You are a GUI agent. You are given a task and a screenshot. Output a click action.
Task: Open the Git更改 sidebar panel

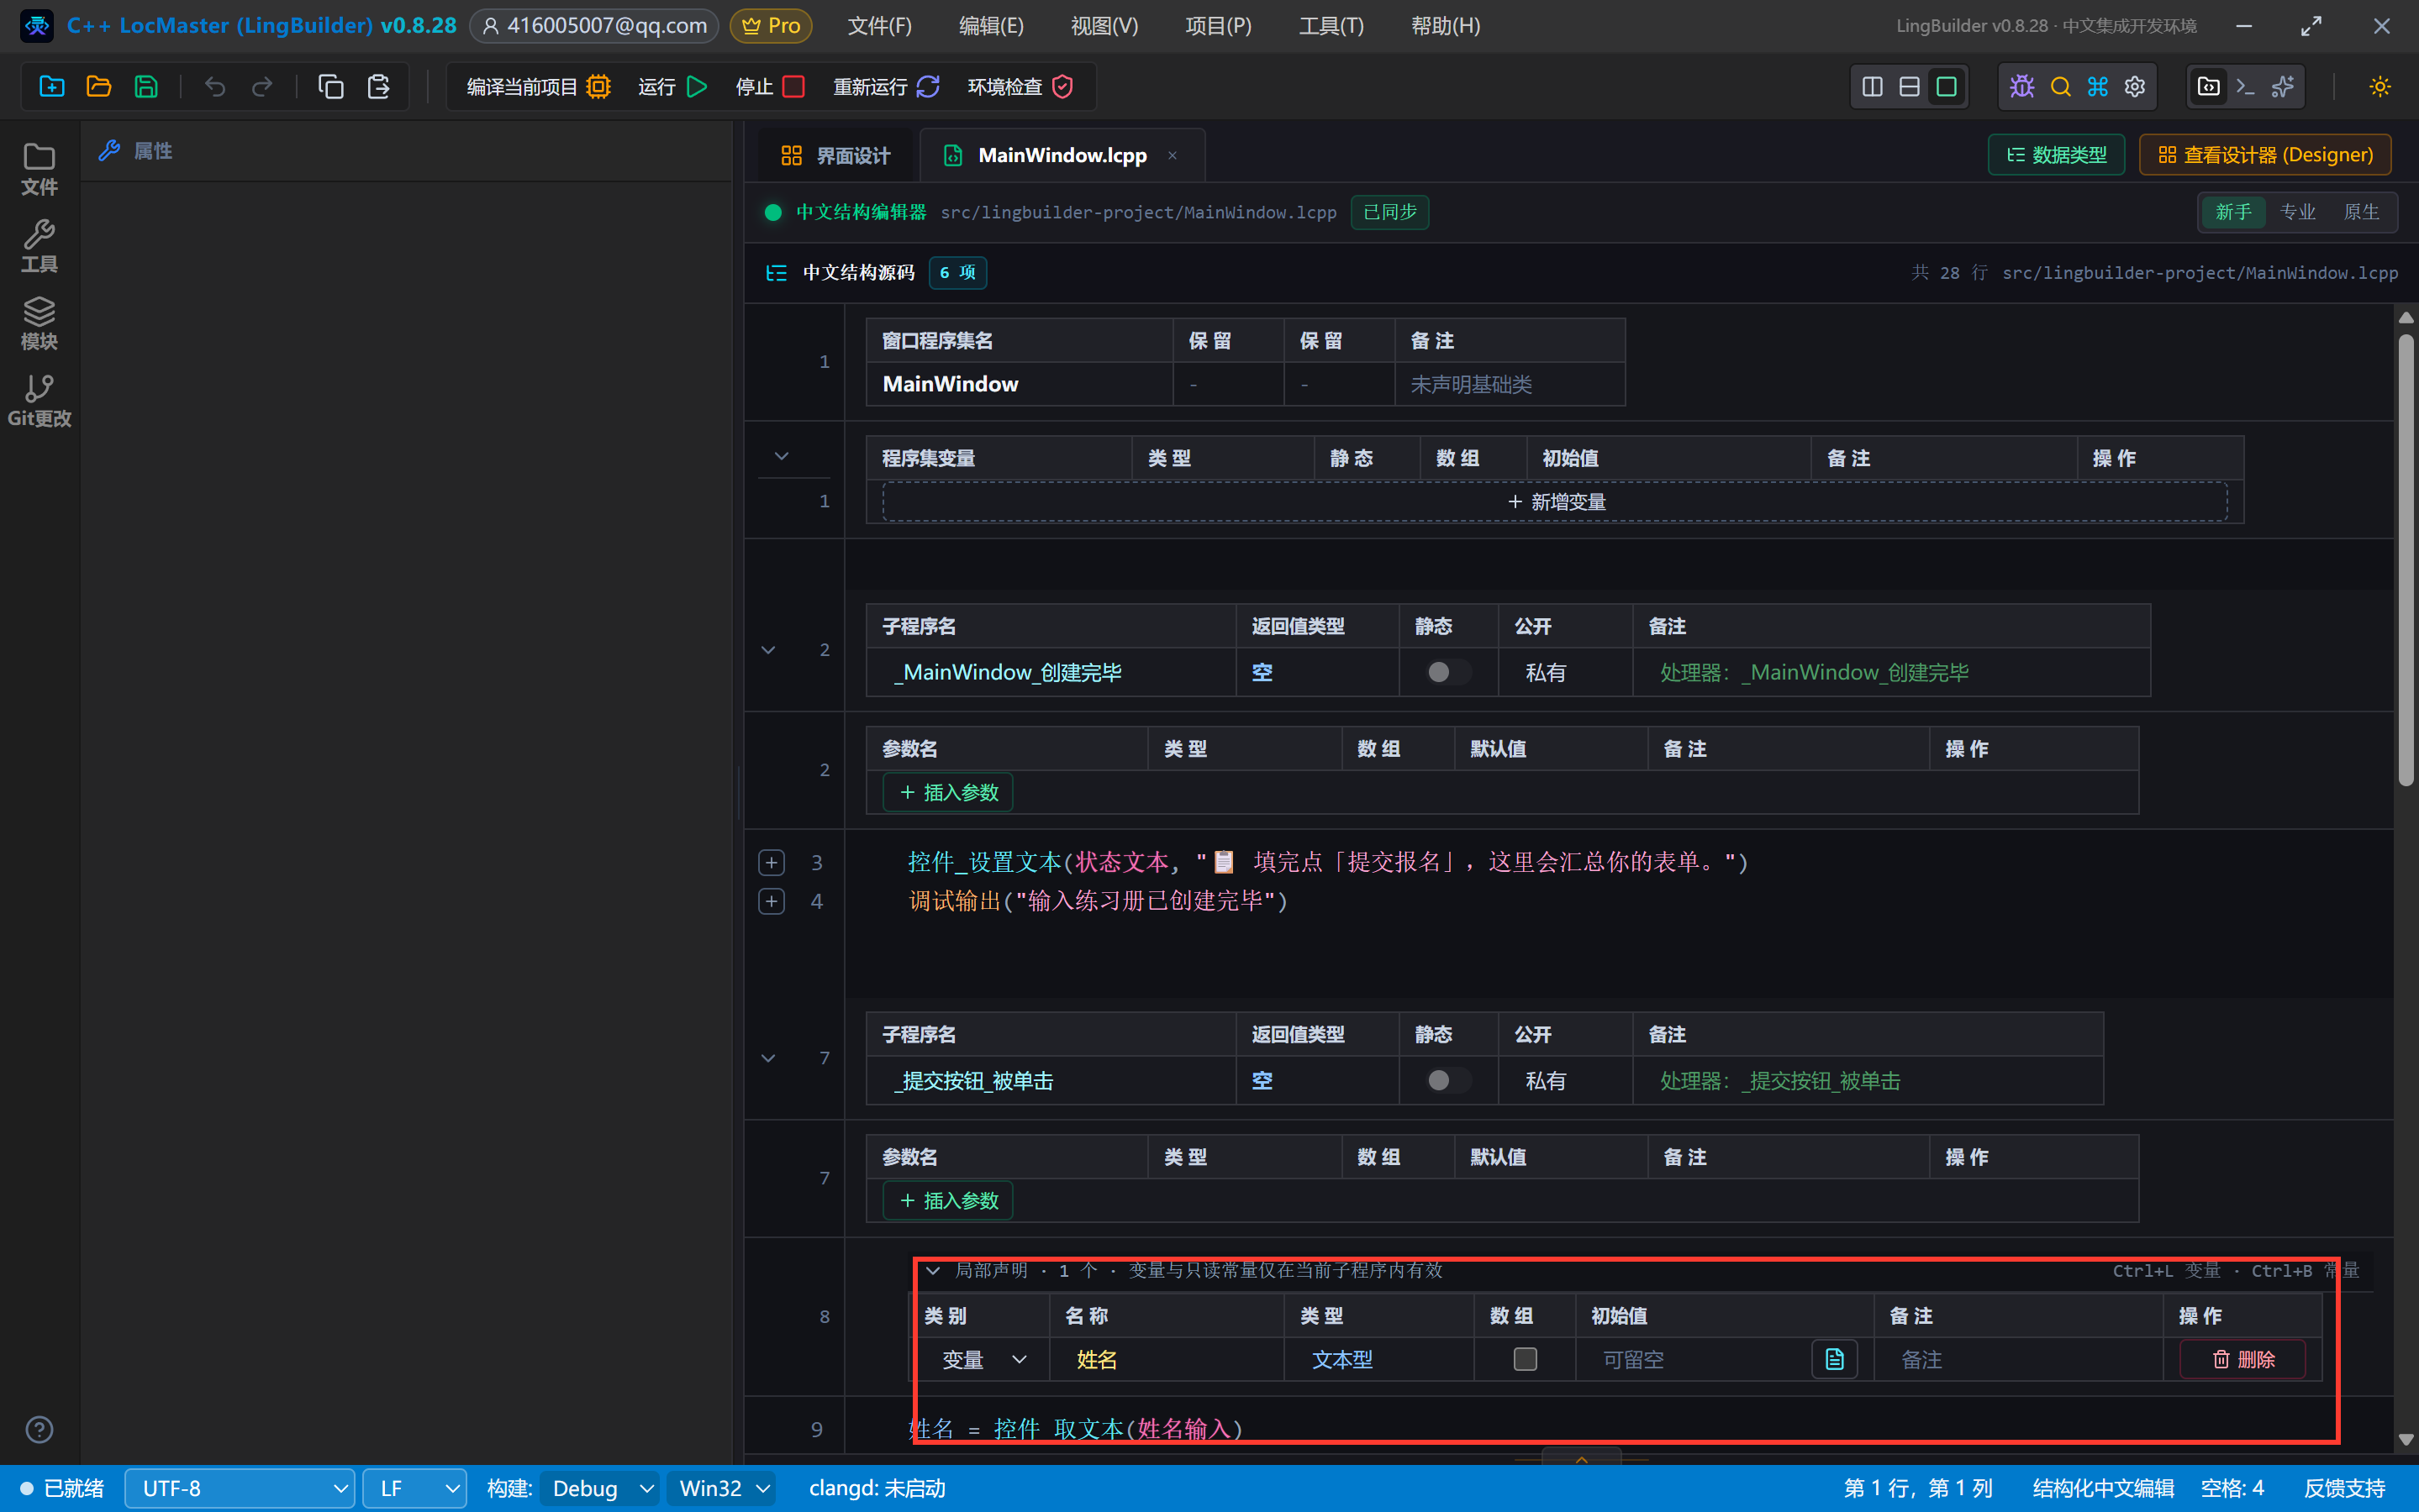39,401
